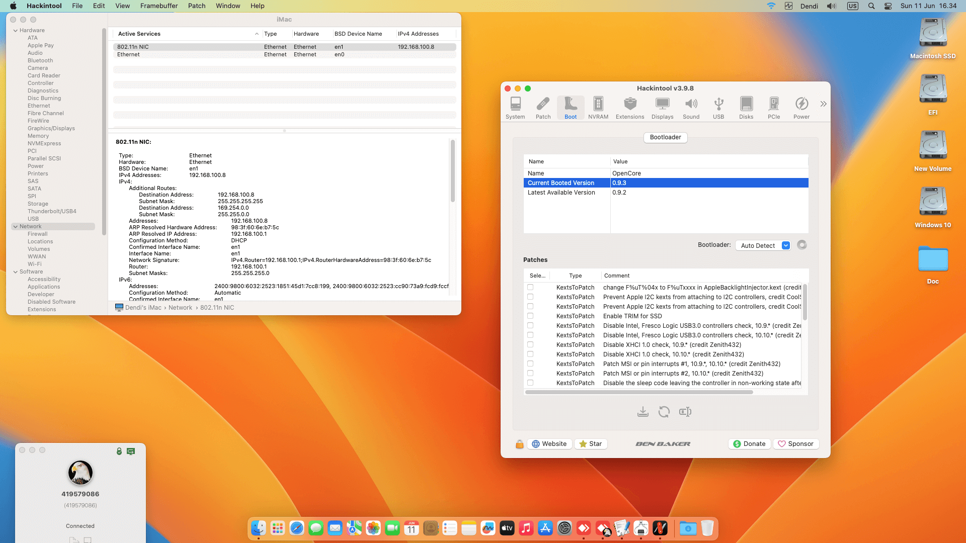The height and width of the screenshot is (543, 966).
Task: Check the 'Disable XHCI 1.0 check, 10.9.*' patch
Action: 530,344
